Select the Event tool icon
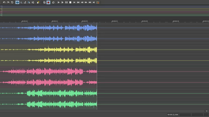This screenshot has width=209, height=117. [x=29, y=2]
